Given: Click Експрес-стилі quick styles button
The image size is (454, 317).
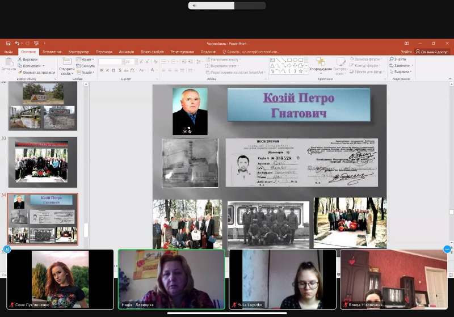Looking at the screenshot, I should [340, 66].
